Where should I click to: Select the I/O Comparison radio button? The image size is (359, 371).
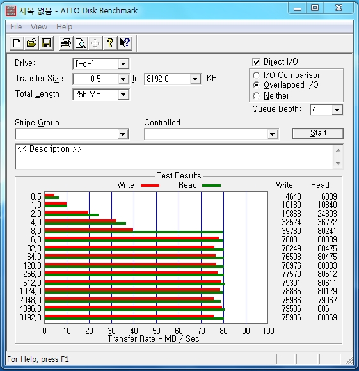point(256,75)
